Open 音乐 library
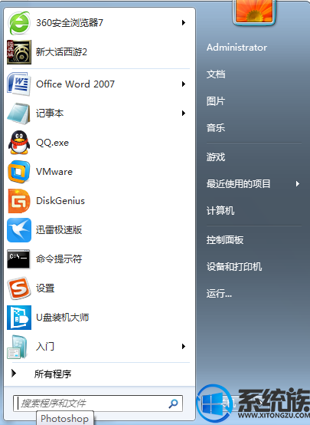310x425 pixels. pos(216,127)
